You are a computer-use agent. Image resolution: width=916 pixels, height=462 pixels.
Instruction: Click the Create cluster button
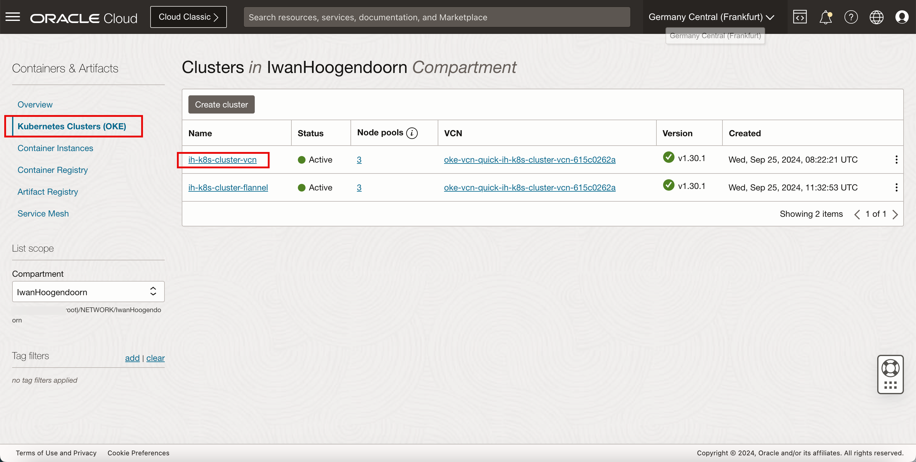(x=221, y=104)
